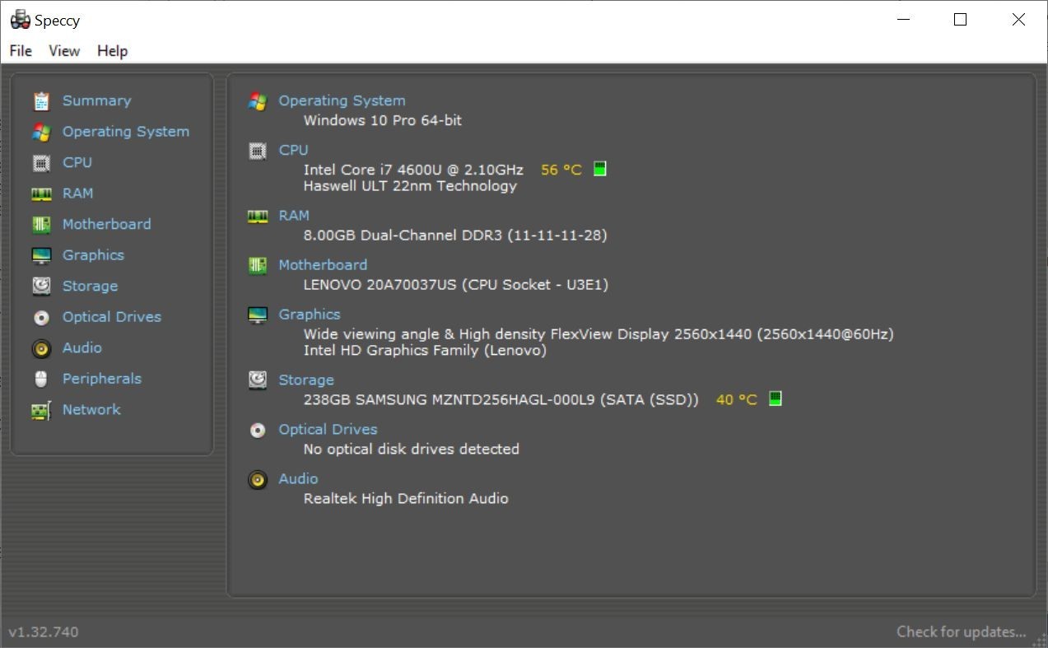
Task: Click the Storage heading link in summary
Action: coord(306,380)
